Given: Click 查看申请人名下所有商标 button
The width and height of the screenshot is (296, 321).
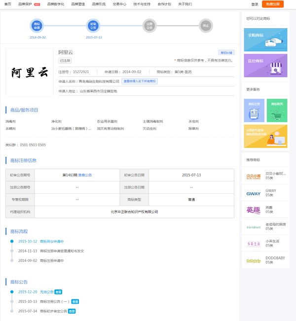Looking at the screenshot, I should 140,81.
